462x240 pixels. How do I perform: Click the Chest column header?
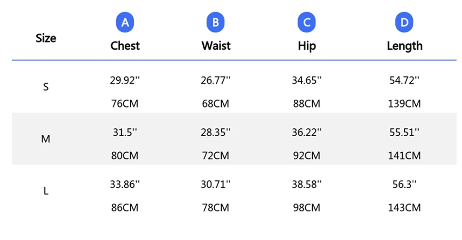click(x=125, y=46)
